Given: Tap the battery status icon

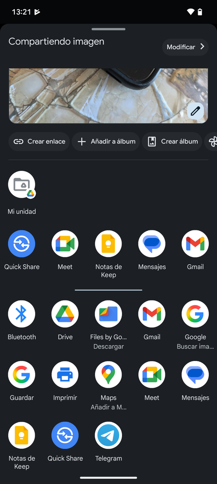Looking at the screenshot, I should pos(200,12).
